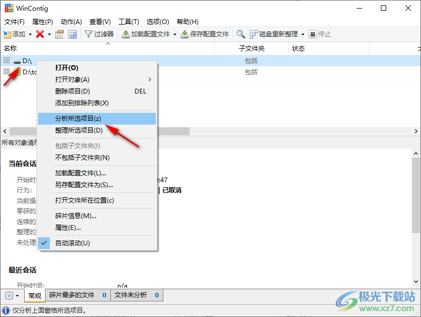Expand 打开对象(A) submenu
Viewport: 421px width, 317px height.
point(97,80)
